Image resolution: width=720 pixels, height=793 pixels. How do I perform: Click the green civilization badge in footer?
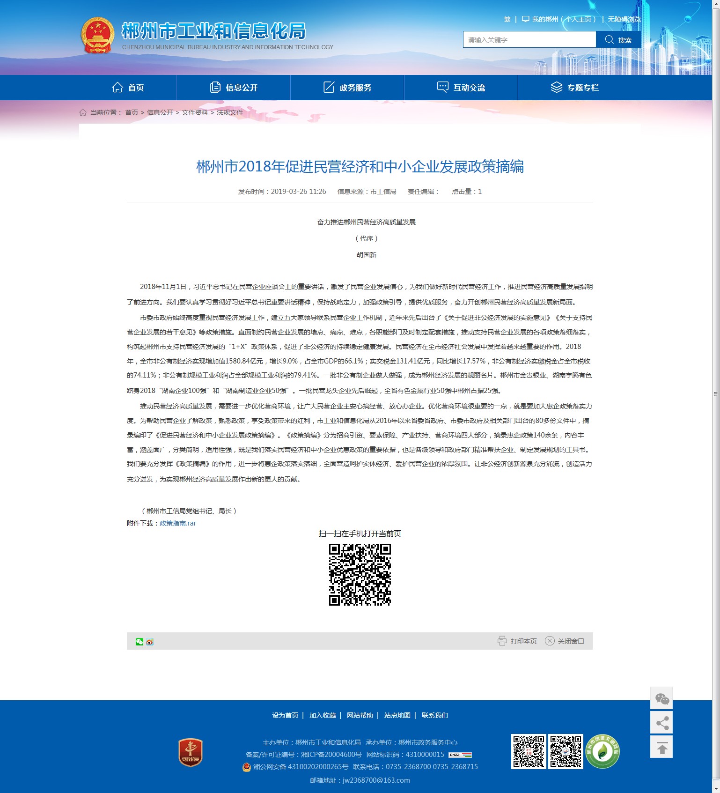(x=603, y=751)
